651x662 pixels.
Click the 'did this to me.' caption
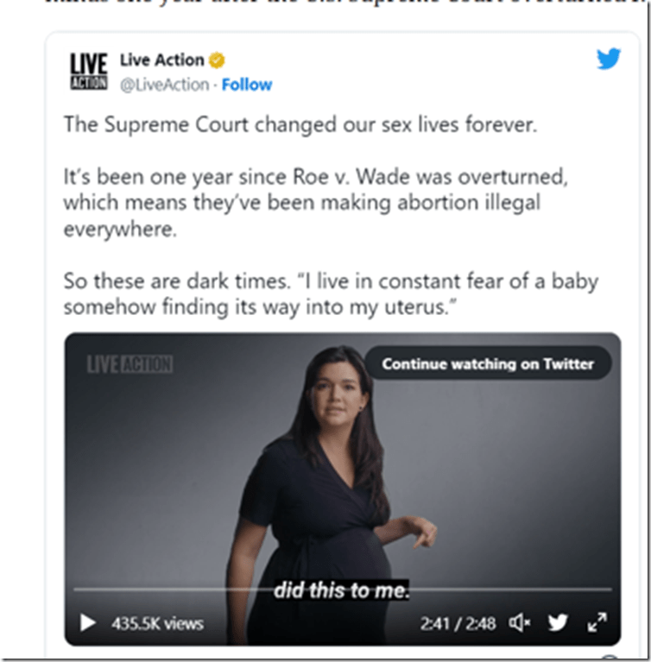[x=342, y=589]
